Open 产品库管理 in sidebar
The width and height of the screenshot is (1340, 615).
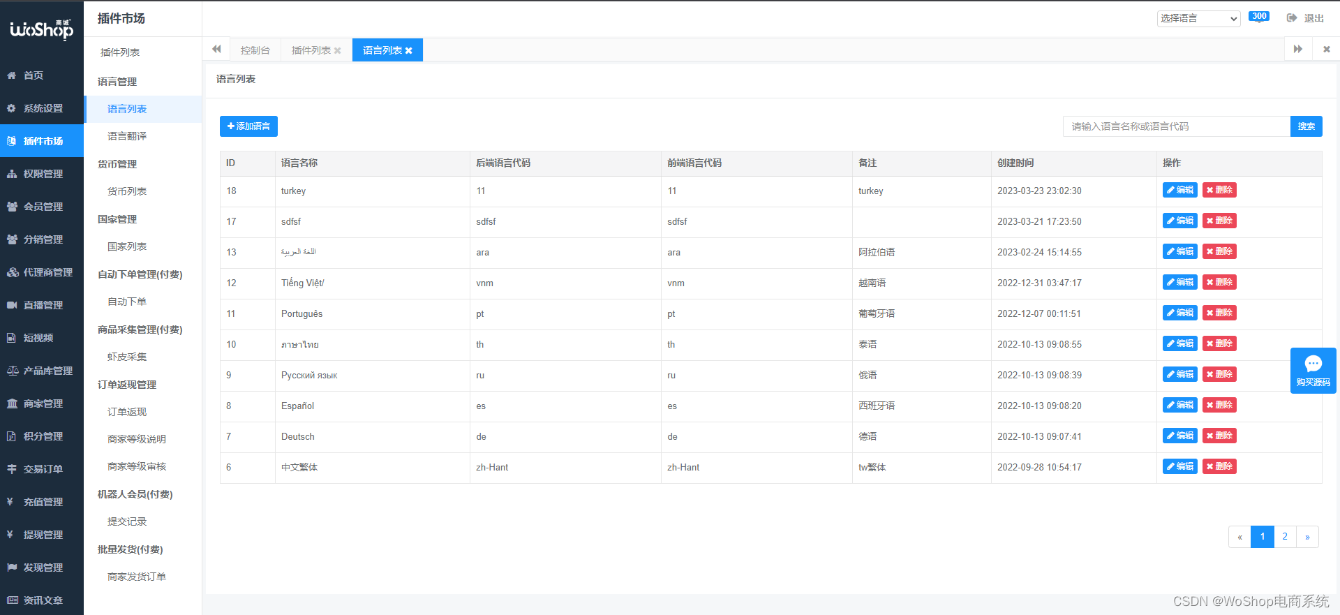tap(42, 371)
